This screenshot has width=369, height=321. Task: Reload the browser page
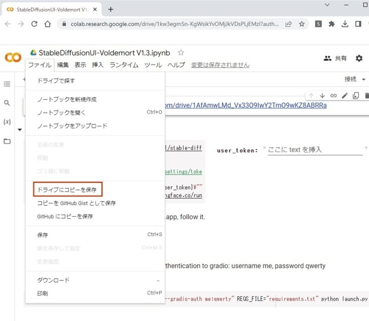(34, 24)
